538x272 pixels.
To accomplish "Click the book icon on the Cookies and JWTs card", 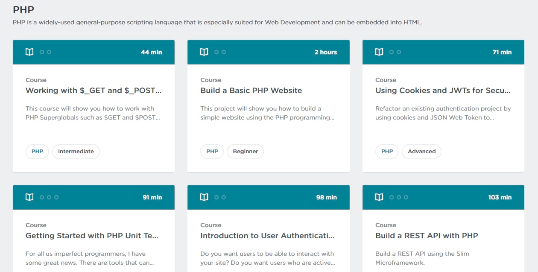I will (x=379, y=52).
